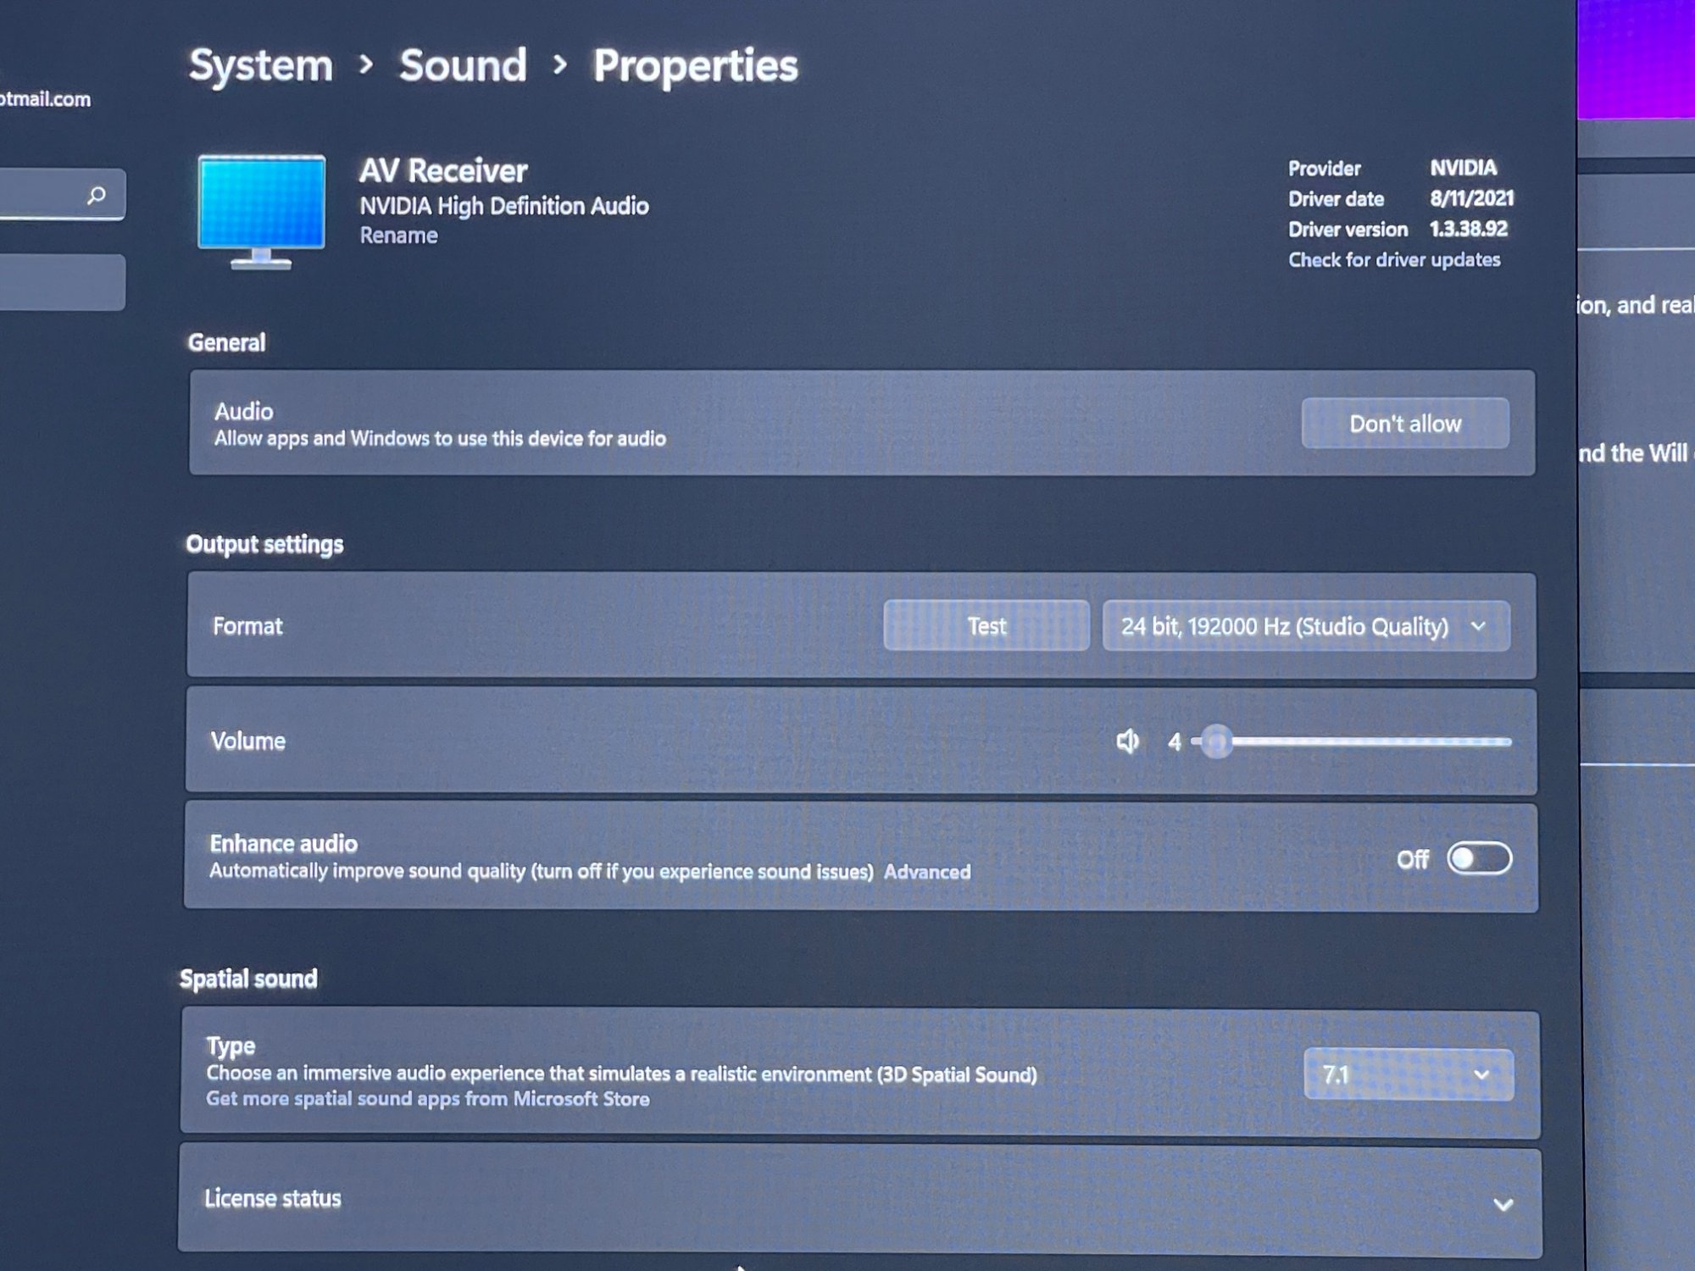The width and height of the screenshot is (1695, 1271).
Task: Open Advanced enhance audio settings
Action: click(x=927, y=872)
